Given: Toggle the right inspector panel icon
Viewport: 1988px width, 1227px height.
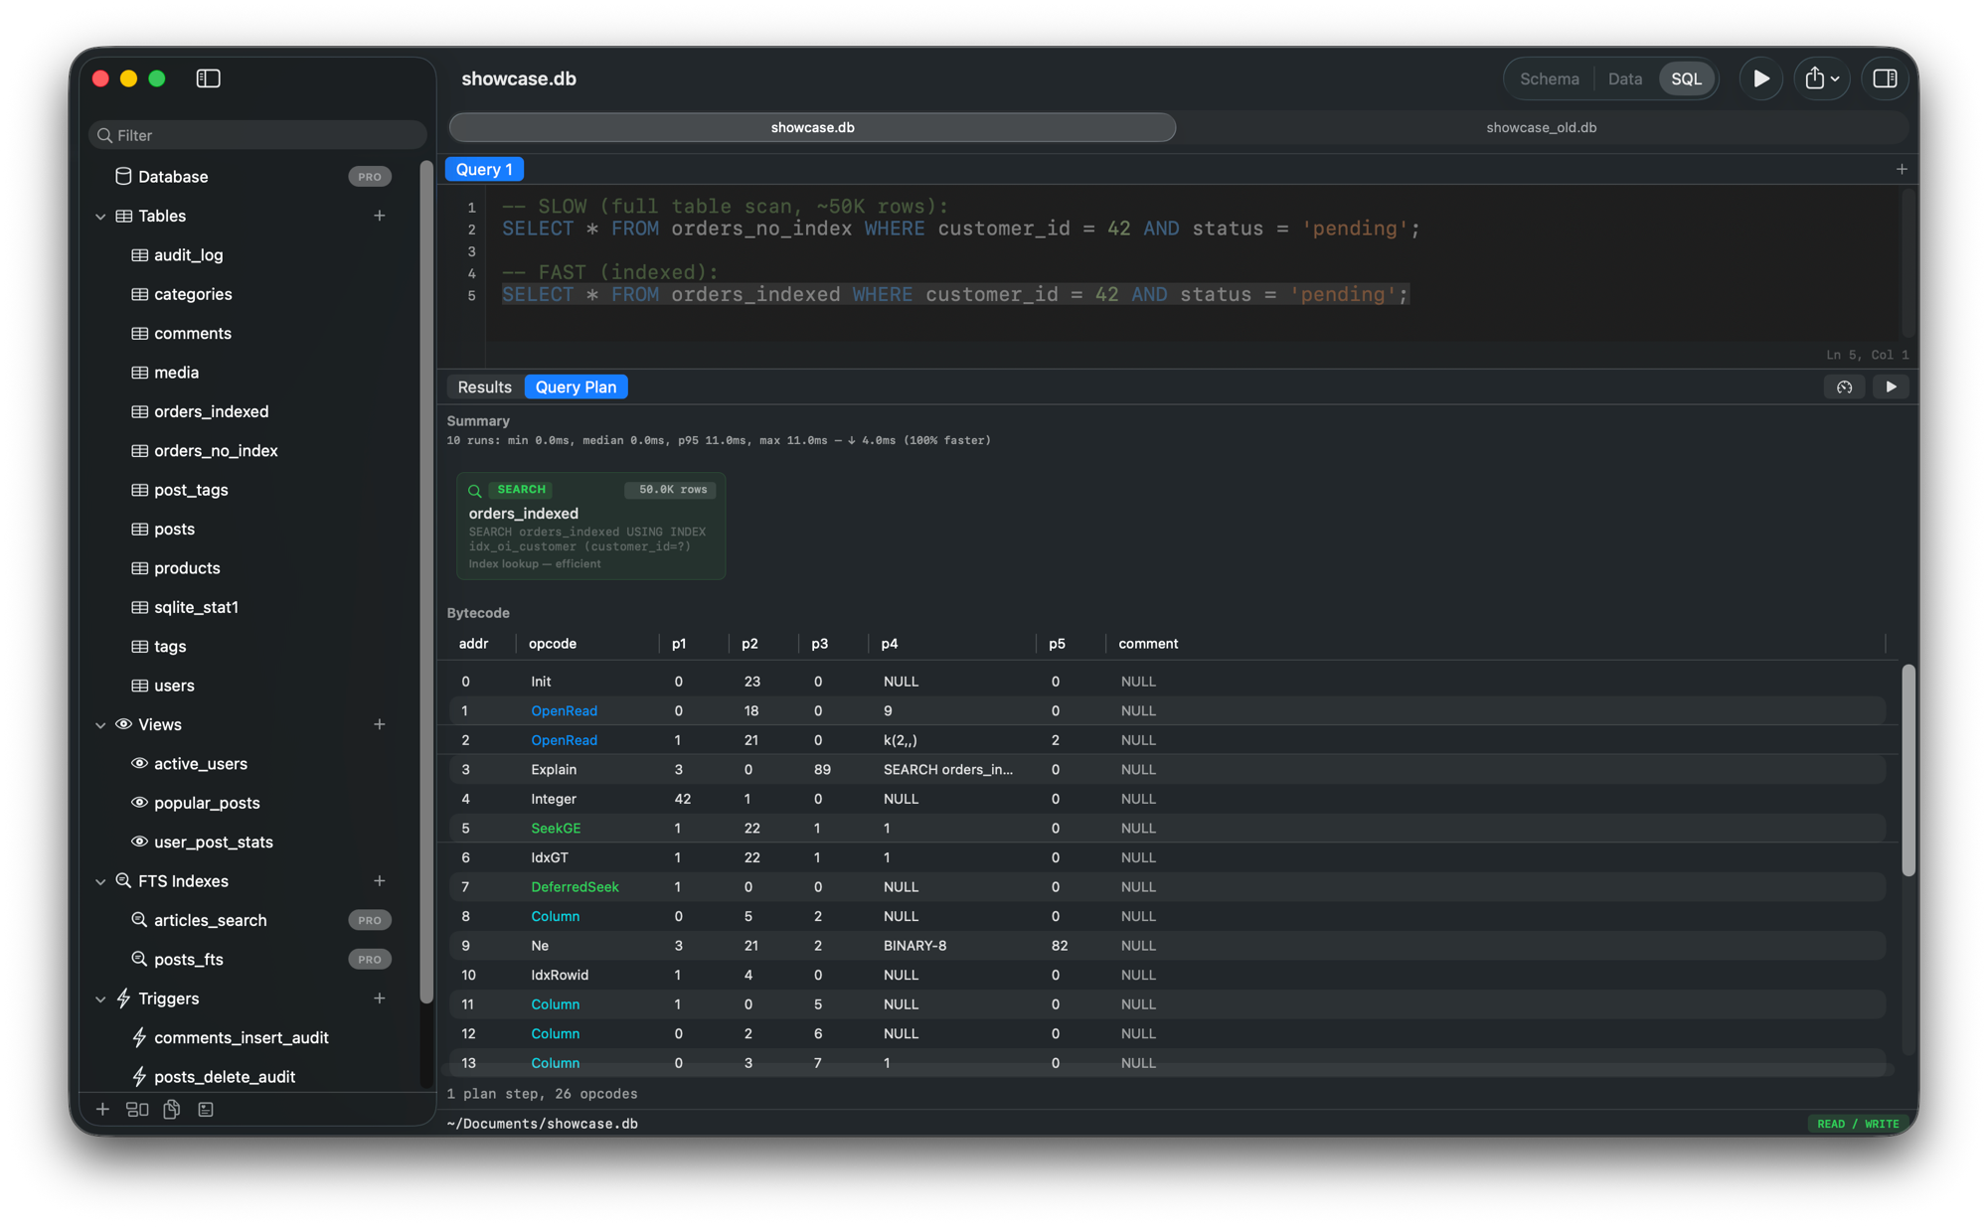Looking at the screenshot, I should pyautogui.click(x=1885, y=78).
